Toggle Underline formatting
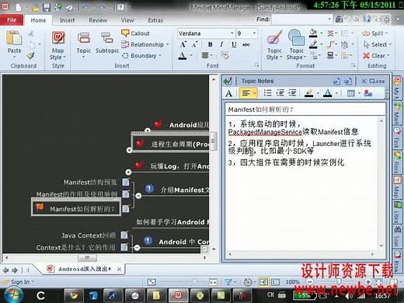This screenshot has height=303, width=404. [234, 44]
